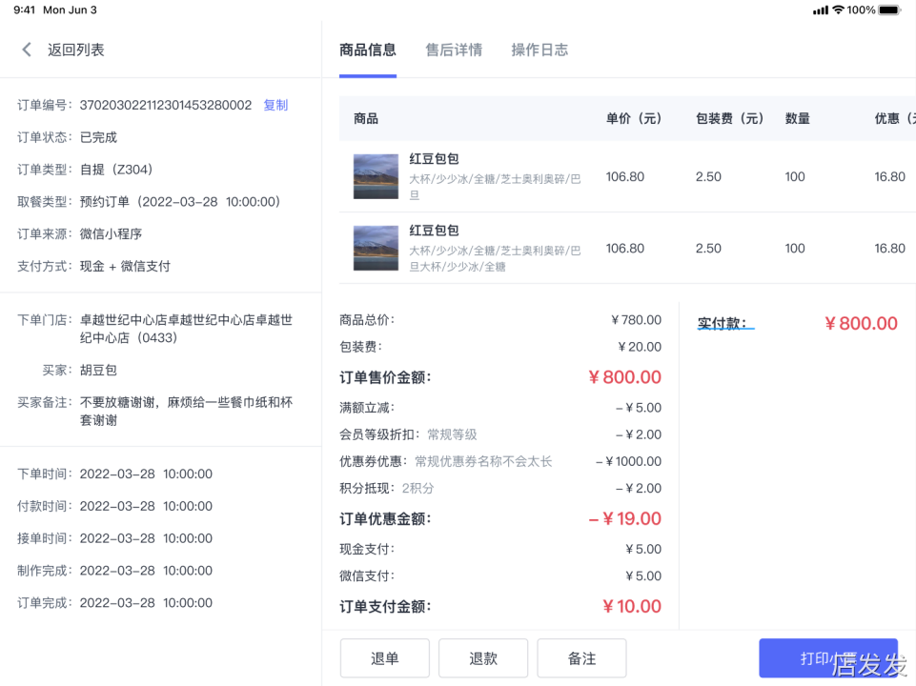Click 商品总价 value ￥780.00
The height and width of the screenshot is (686, 916).
(636, 320)
